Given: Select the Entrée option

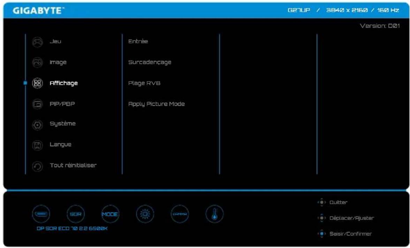Looking at the screenshot, I should [x=138, y=41].
